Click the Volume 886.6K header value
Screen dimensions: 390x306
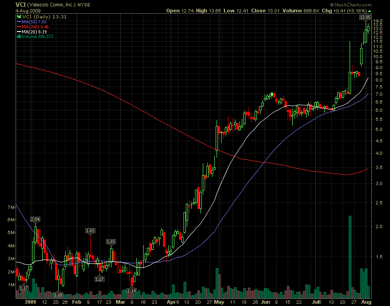click(301, 11)
